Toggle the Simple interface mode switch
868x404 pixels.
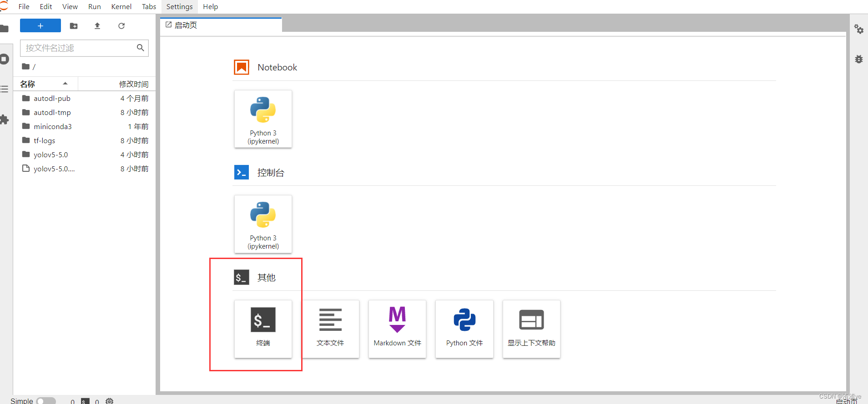point(46,401)
